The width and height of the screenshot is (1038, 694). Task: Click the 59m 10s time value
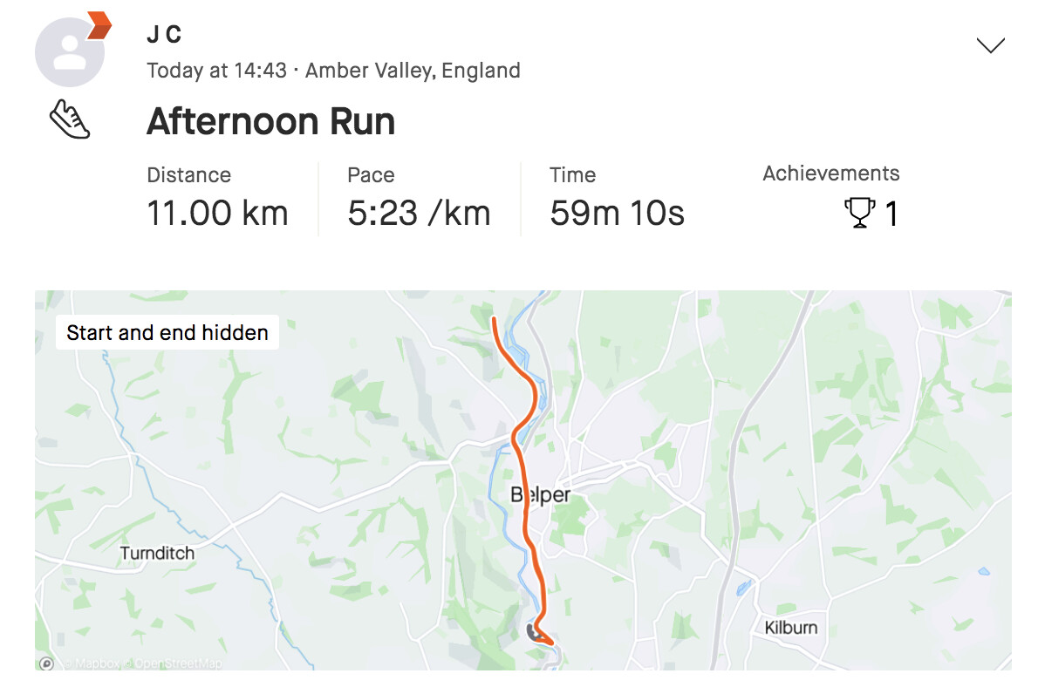click(617, 214)
